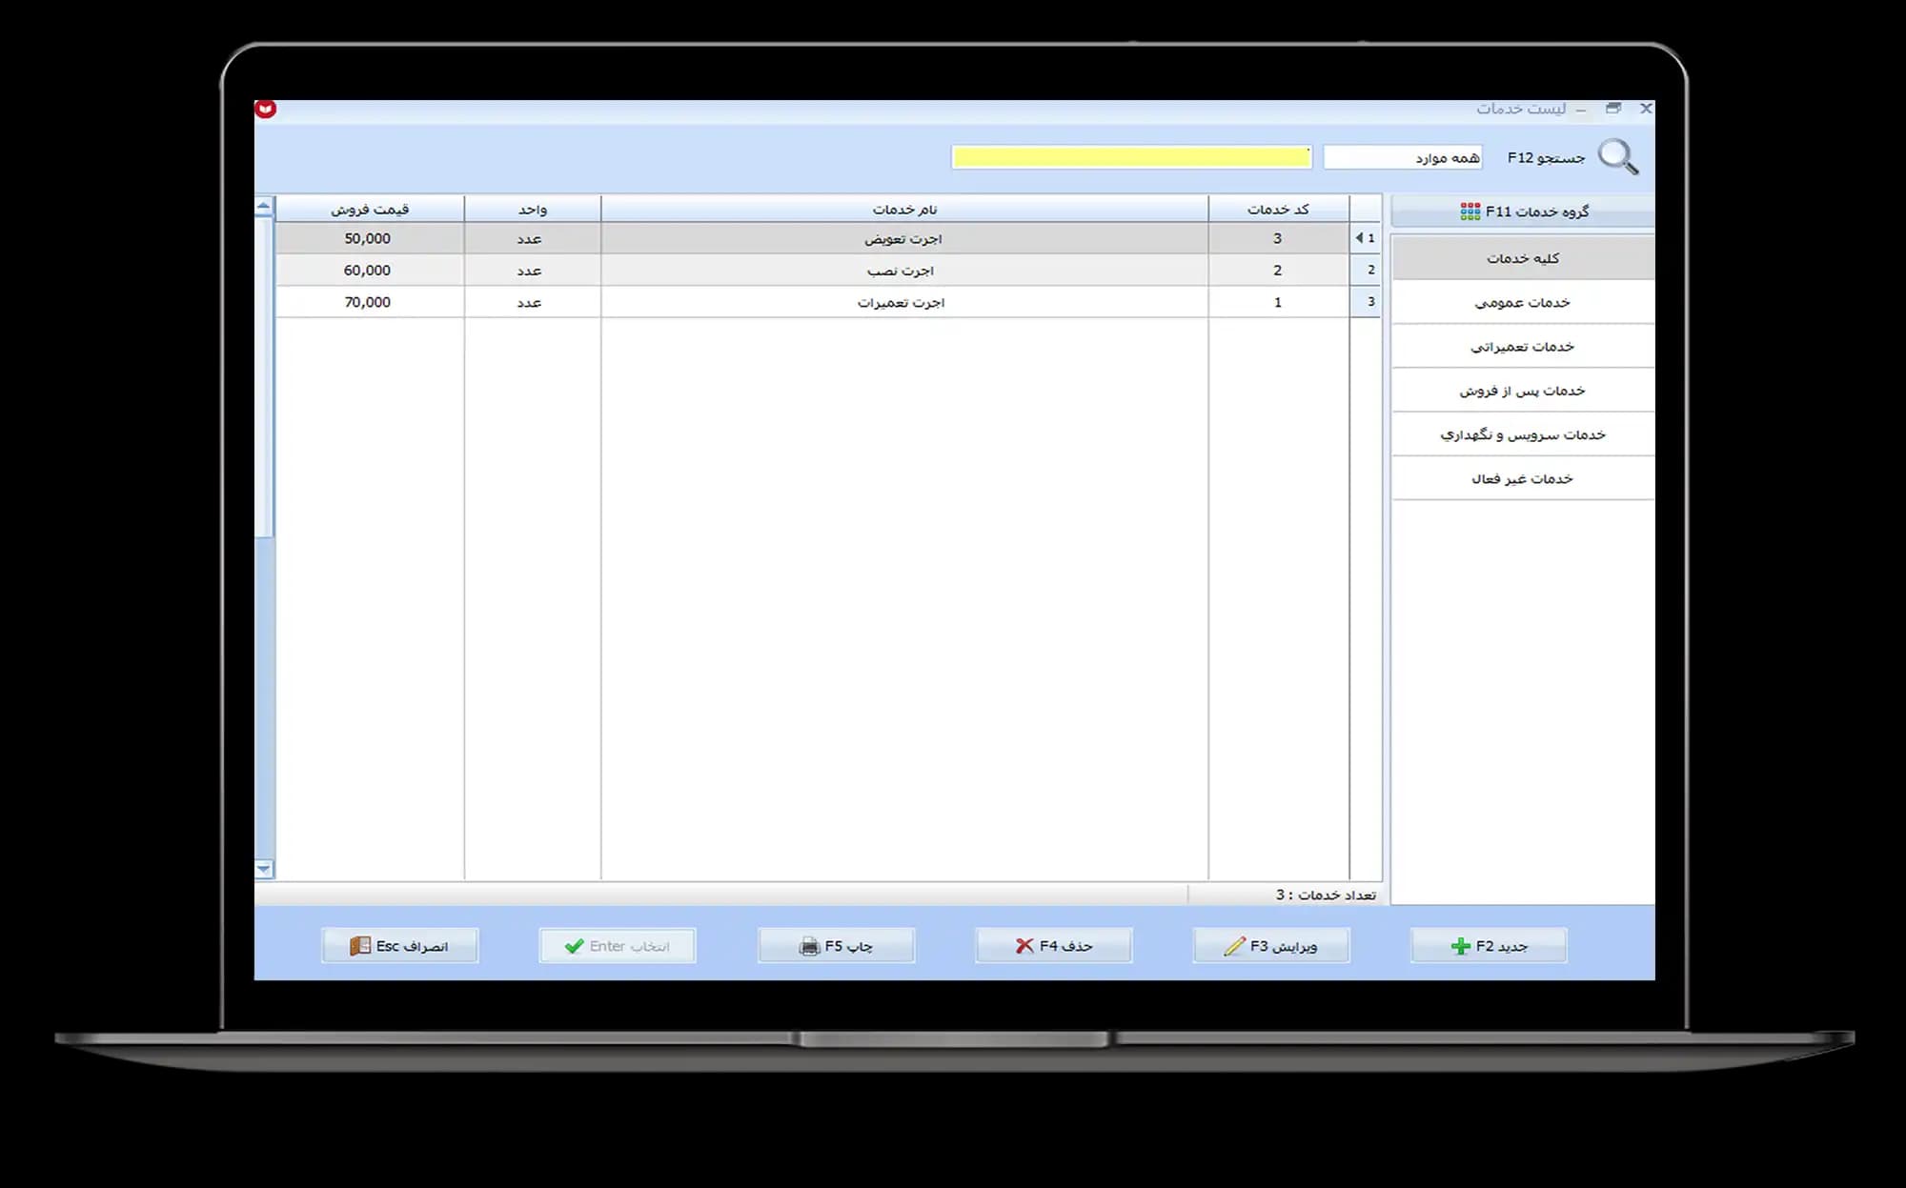This screenshot has height=1188, width=1906.
Task: Click the colored grid icon on گروه خدمات
Action: pos(1470,211)
